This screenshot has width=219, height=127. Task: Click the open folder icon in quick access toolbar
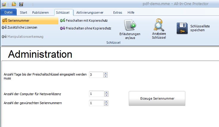click(x=14, y=4)
